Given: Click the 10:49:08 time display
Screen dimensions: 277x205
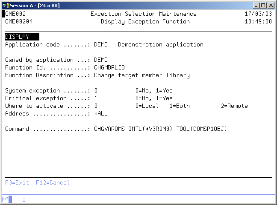Looking at the screenshot, I should pos(258,21).
